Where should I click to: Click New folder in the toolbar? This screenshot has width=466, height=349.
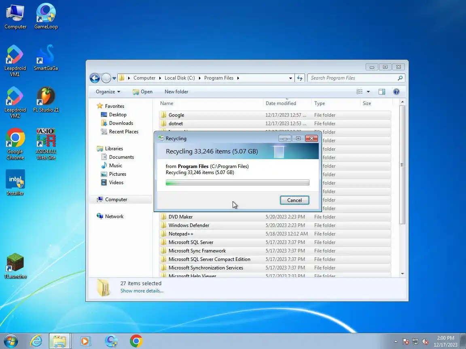(176, 92)
